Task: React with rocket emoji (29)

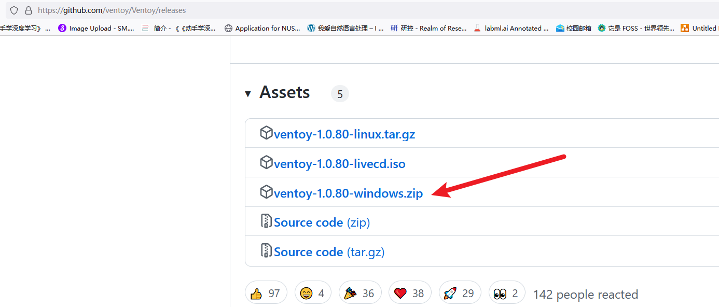Action: tap(460, 293)
